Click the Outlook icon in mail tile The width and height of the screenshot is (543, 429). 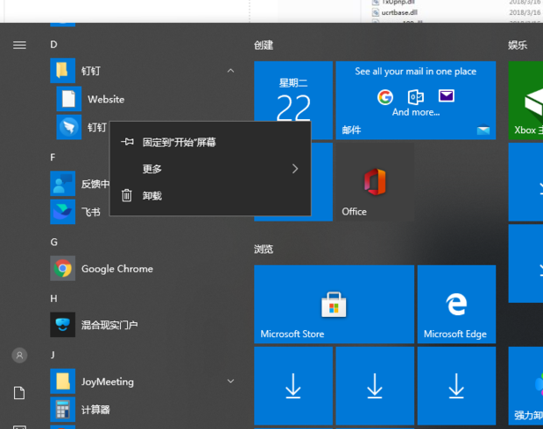415,97
